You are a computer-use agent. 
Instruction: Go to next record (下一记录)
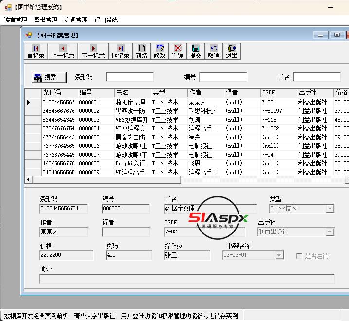tap(93, 51)
